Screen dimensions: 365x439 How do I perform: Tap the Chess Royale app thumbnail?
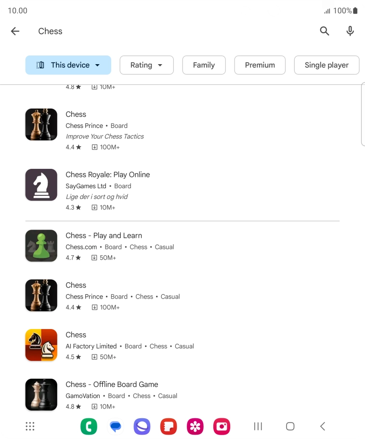click(41, 185)
